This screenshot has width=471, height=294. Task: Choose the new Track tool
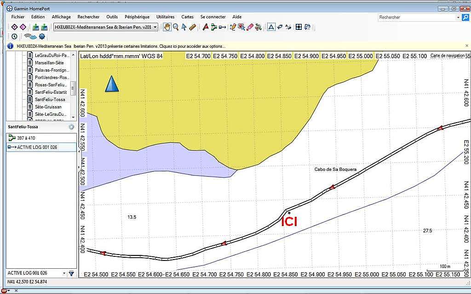(x=223, y=27)
